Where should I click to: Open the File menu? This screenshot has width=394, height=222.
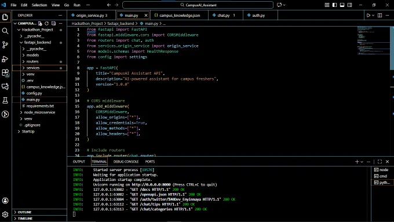(x=13, y=5)
